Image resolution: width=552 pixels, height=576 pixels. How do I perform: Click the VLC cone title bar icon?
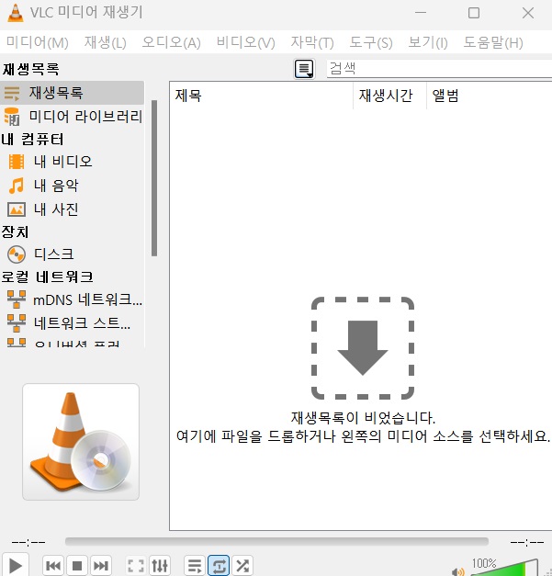click(x=16, y=13)
